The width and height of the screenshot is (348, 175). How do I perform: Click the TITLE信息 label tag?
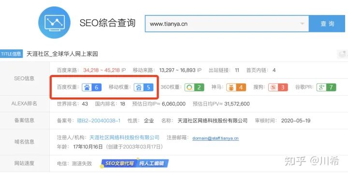[x=11, y=54]
